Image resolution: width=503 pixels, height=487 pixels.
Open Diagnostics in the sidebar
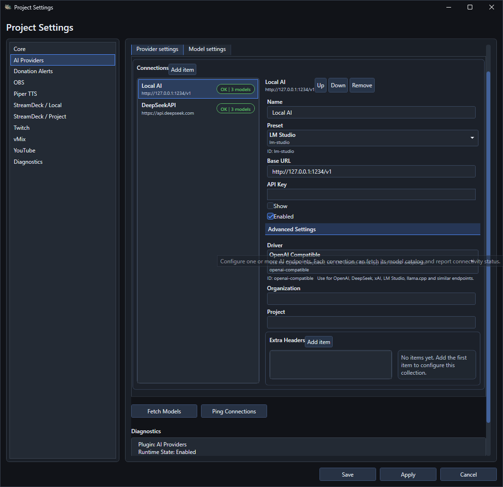point(63,162)
